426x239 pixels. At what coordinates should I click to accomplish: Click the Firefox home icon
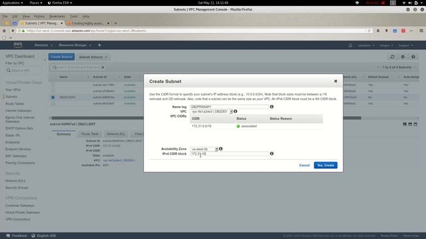pyautogui.click(x=4, y=31)
